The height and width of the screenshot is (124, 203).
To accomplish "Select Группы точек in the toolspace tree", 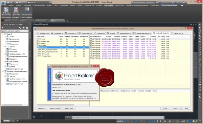I will (x=14, y=39).
